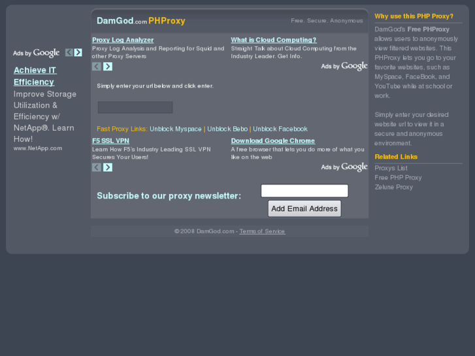Focus the URL entry field

coord(135,107)
